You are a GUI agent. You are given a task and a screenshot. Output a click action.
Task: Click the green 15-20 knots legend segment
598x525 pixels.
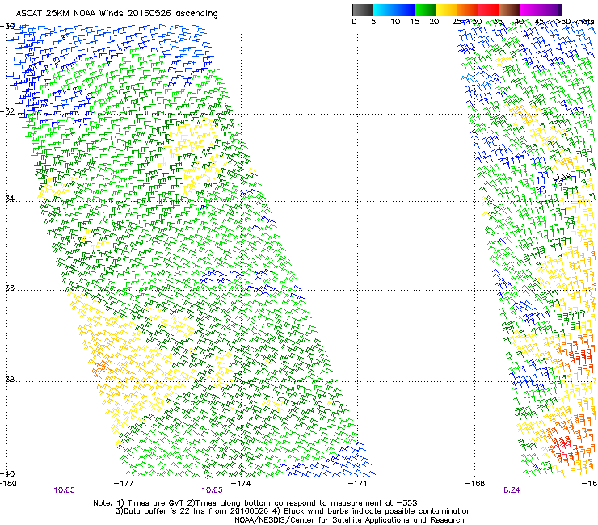pos(425,10)
